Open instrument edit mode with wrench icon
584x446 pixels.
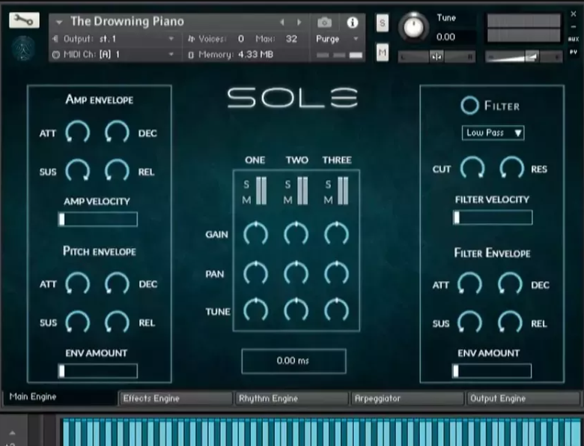pos(24,20)
